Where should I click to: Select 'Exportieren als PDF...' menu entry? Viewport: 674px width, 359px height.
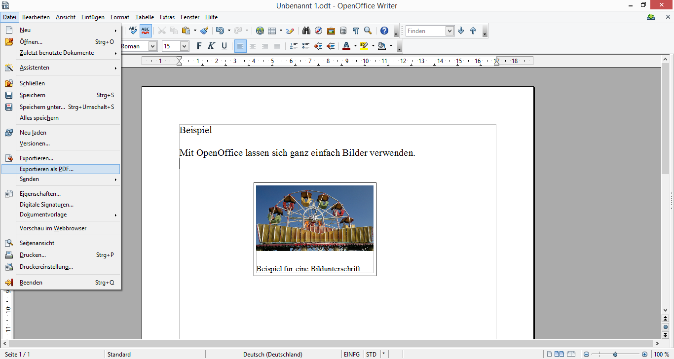point(46,169)
